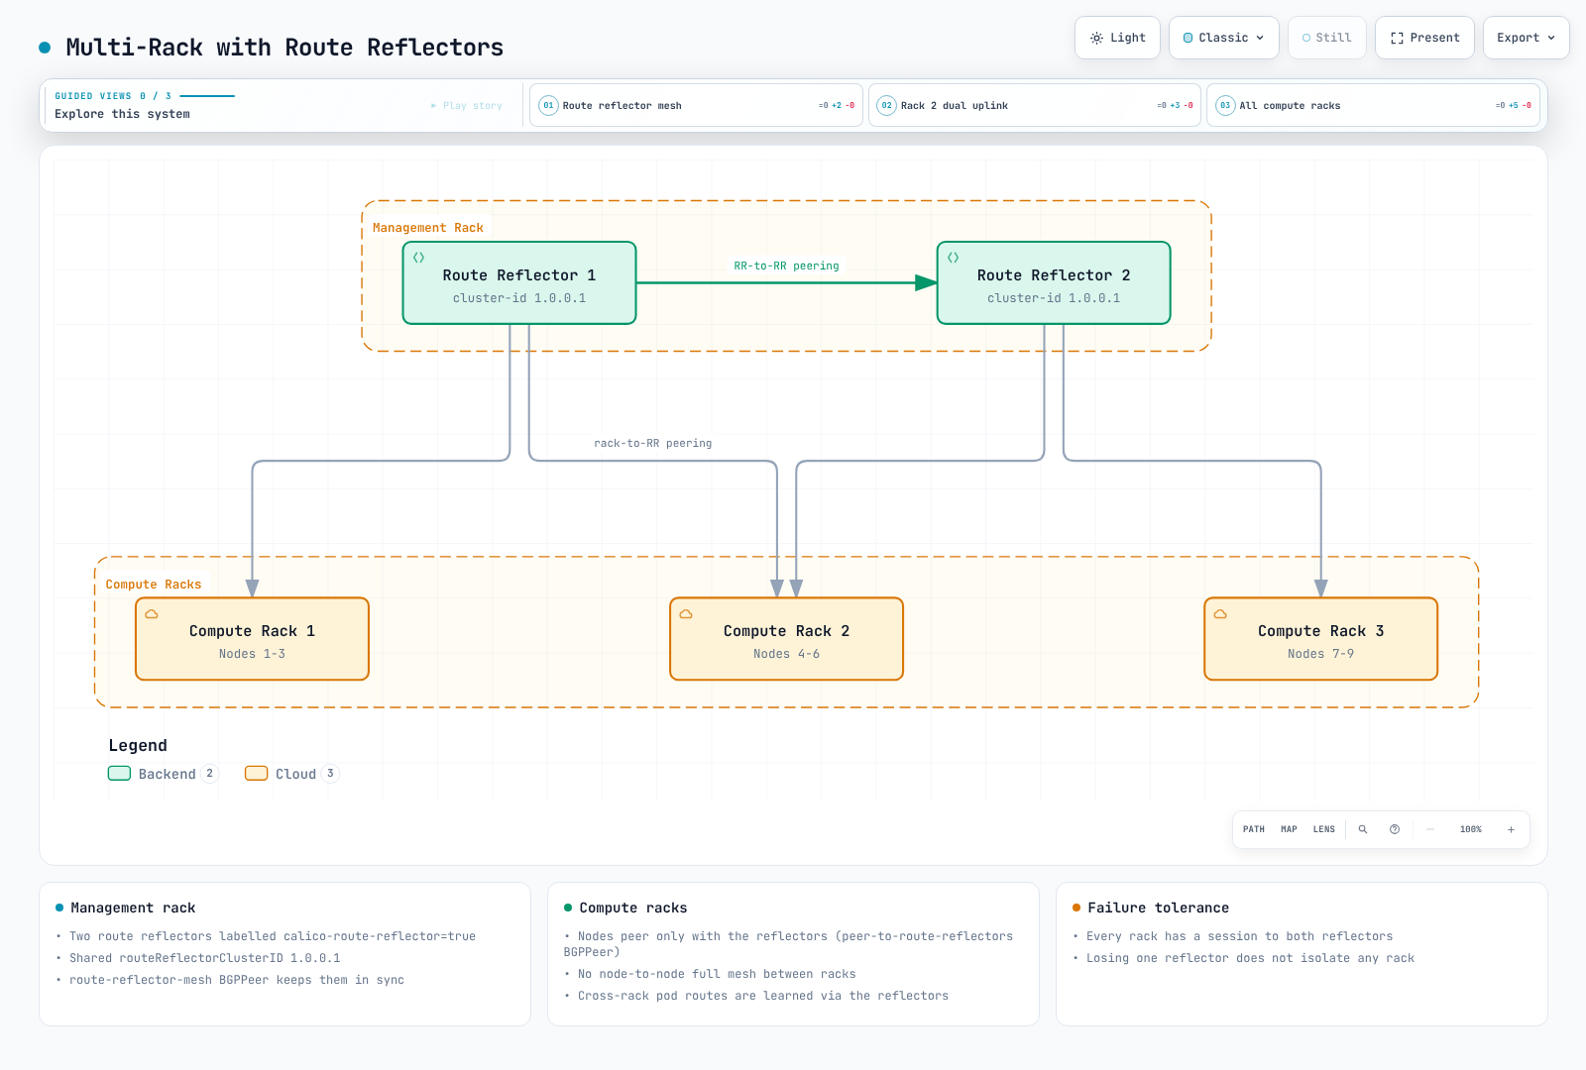Click the cloud icon on Compute Rack 3
The width and height of the screenshot is (1586, 1070).
(1220, 613)
